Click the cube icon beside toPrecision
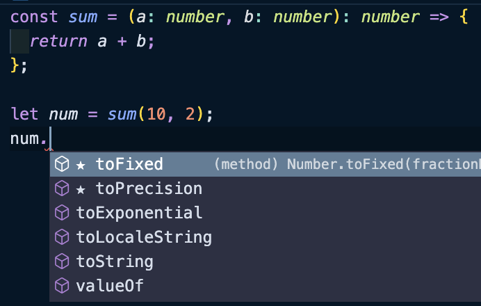The height and width of the screenshot is (306, 481). (x=62, y=188)
